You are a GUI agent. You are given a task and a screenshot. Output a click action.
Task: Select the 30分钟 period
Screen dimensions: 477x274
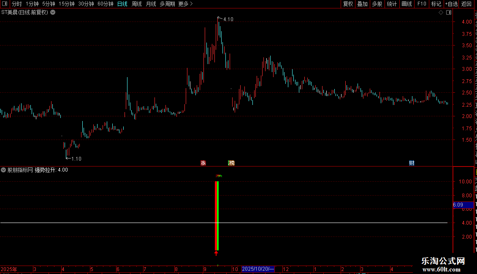86,4
